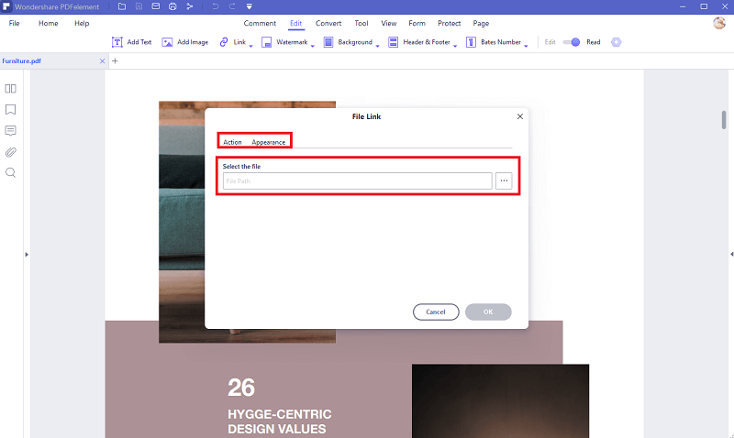734x438 pixels.
Task: Open the View tab
Action: tap(388, 23)
